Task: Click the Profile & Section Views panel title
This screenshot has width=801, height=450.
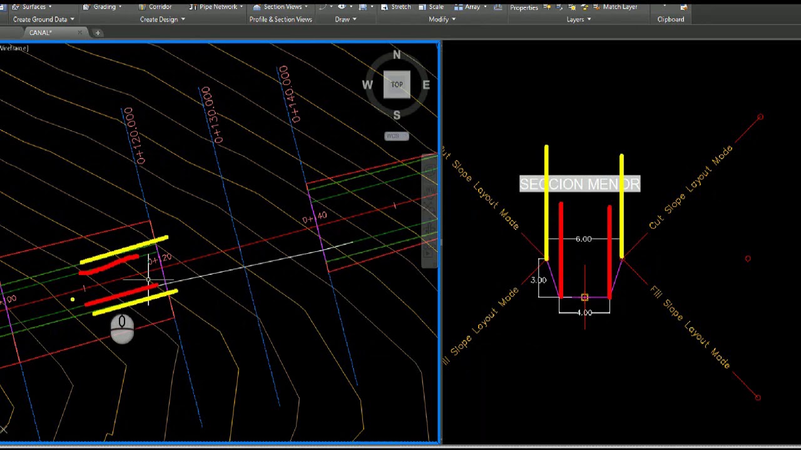Action: click(x=280, y=19)
